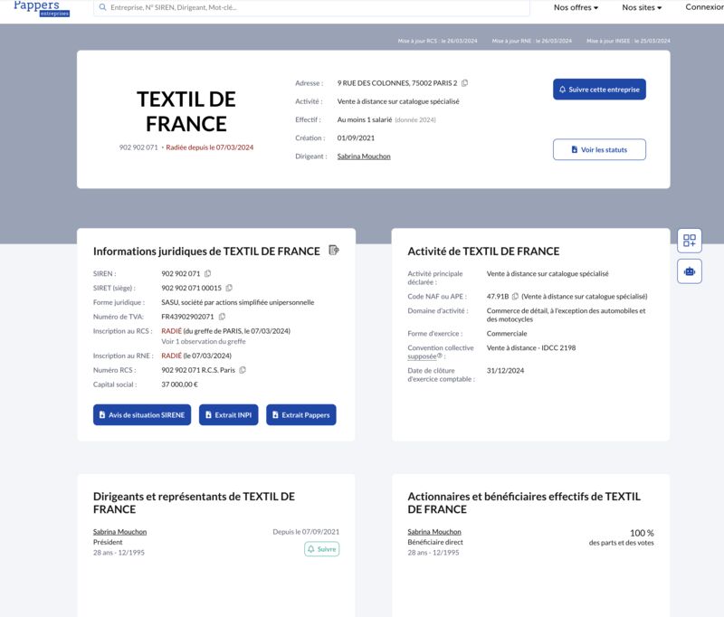Screen dimensions: 724x617
Task: Expand the Nos offres dropdown
Action: pyautogui.click(x=576, y=7)
